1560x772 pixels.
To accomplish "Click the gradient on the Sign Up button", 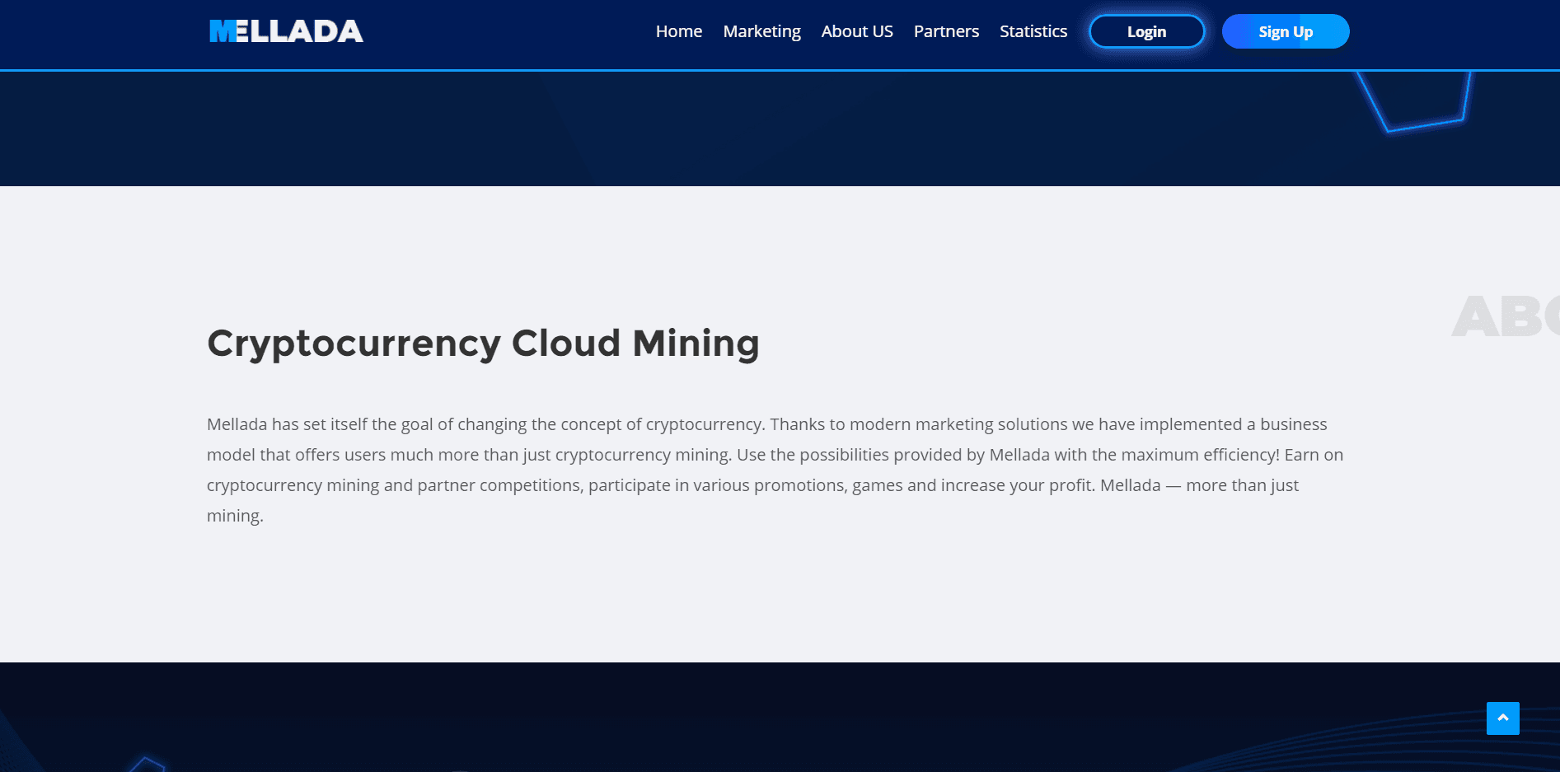I will (x=1285, y=31).
